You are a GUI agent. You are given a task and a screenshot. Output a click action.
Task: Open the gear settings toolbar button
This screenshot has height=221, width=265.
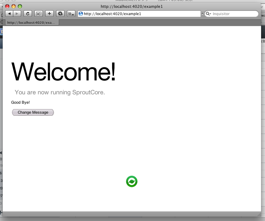pyautogui.click(x=60, y=14)
